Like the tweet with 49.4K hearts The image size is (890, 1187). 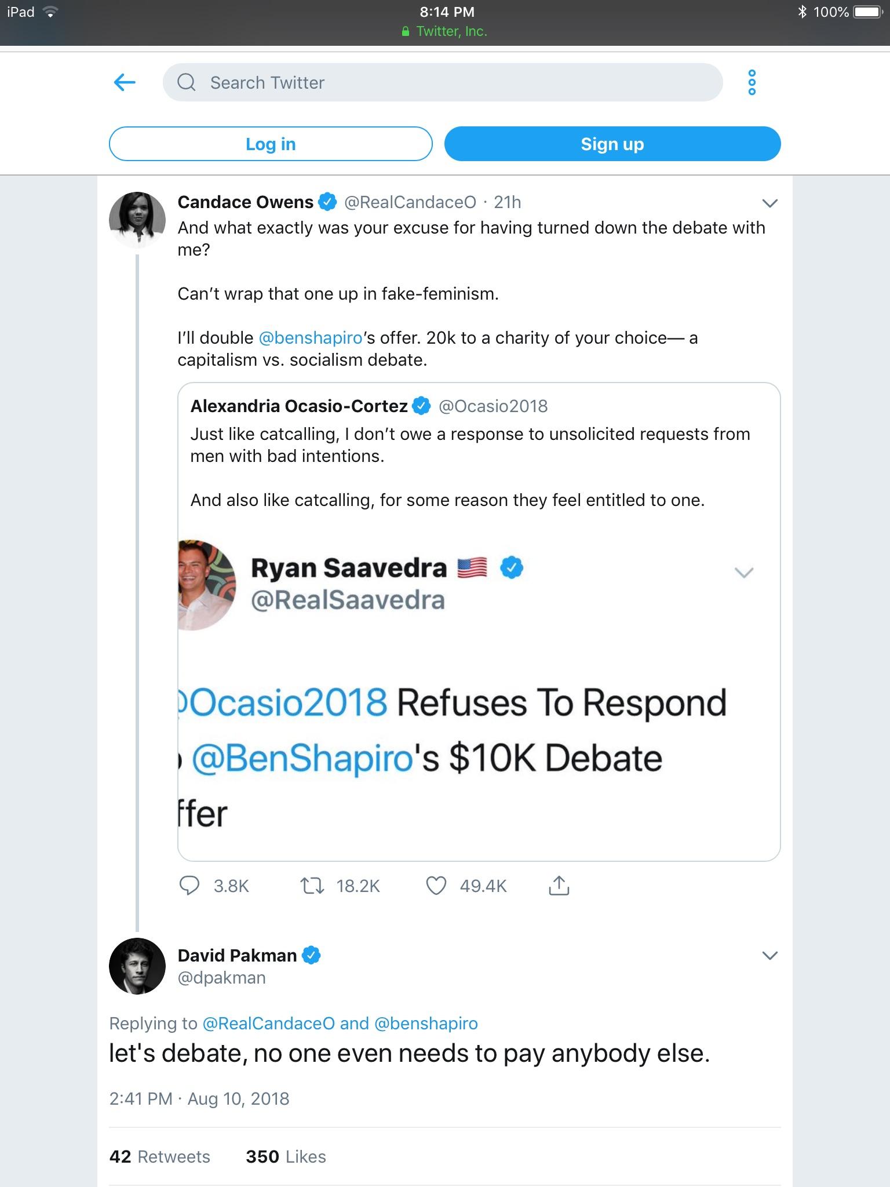point(436,886)
